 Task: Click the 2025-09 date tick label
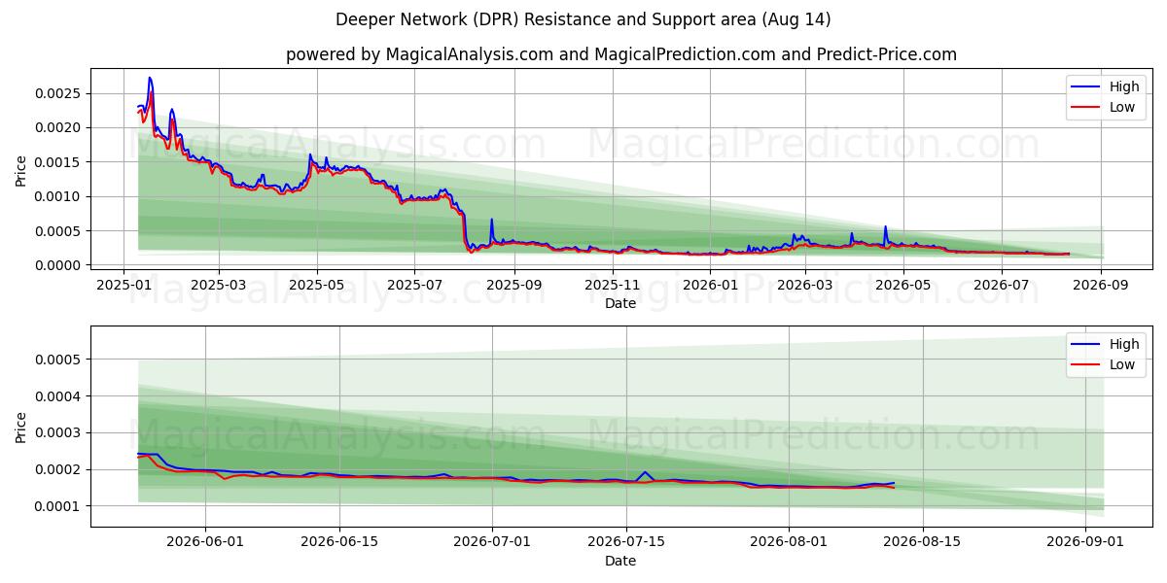pos(513,284)
